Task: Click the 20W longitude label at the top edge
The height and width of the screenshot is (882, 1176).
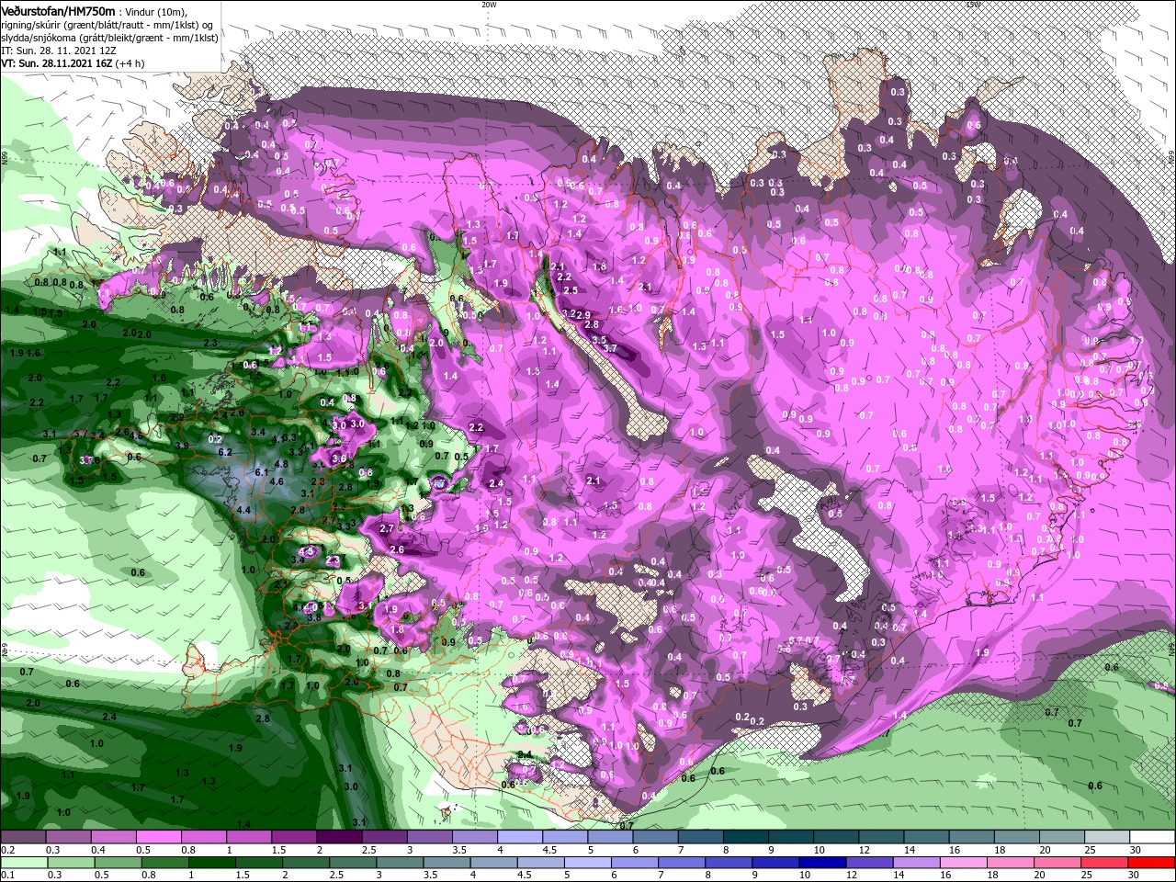Action: tap(489, 4)
